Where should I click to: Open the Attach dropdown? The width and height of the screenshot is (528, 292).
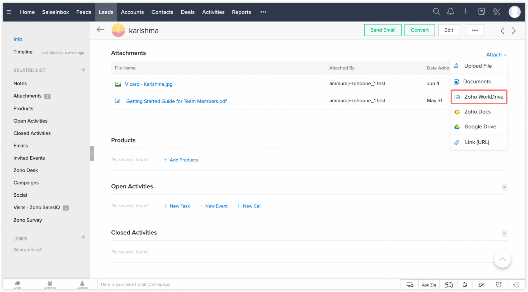pyautogui.click(x=496, y=54)
